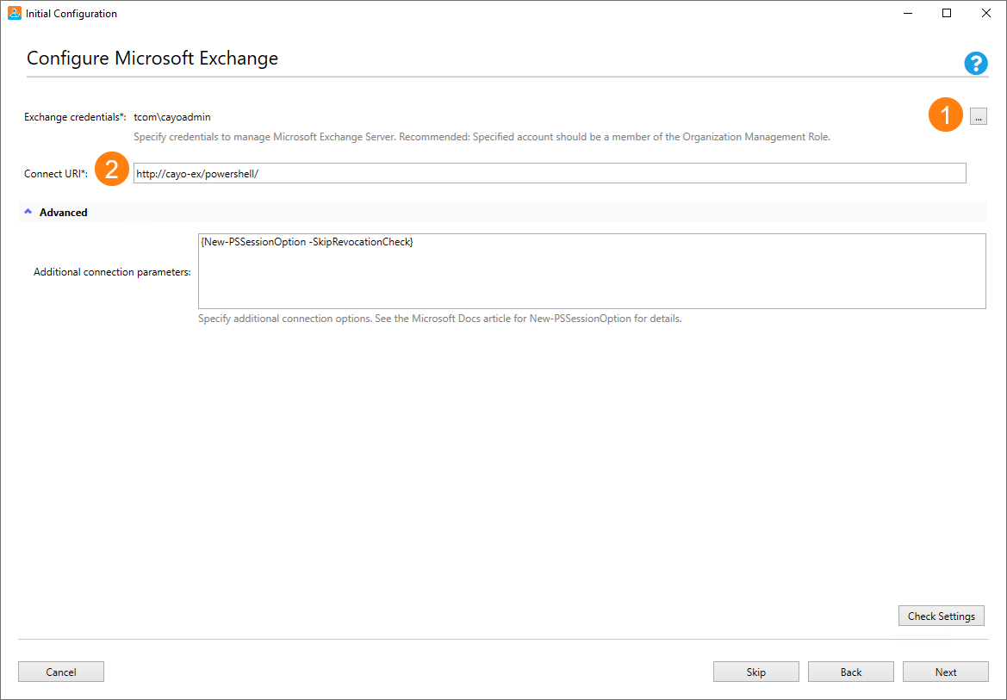
Task: Click the New-PSSessionOption help hint text
Action: tap(440, 319)
